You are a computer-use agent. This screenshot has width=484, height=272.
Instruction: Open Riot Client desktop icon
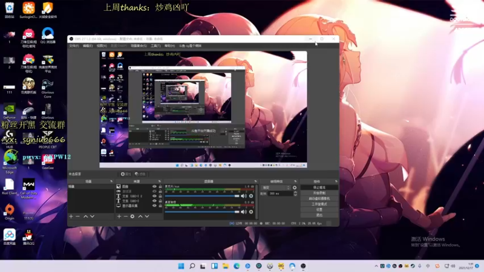point(10,187)
